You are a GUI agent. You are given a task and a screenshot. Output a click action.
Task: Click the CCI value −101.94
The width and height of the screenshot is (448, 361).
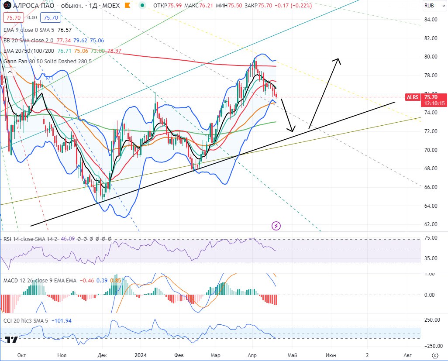(62, 321)
